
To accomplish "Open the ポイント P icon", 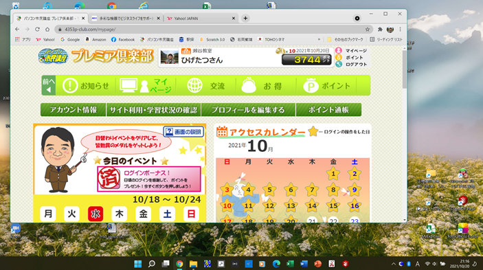I will (x=311, y=86).
